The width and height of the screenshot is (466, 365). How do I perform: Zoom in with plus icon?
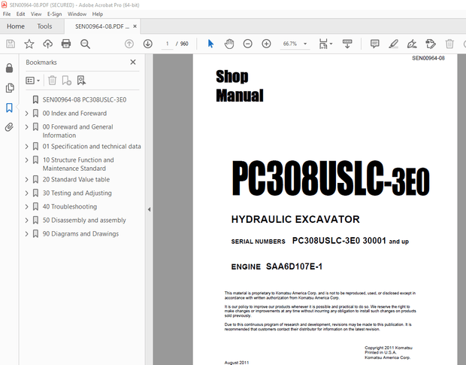266,44
